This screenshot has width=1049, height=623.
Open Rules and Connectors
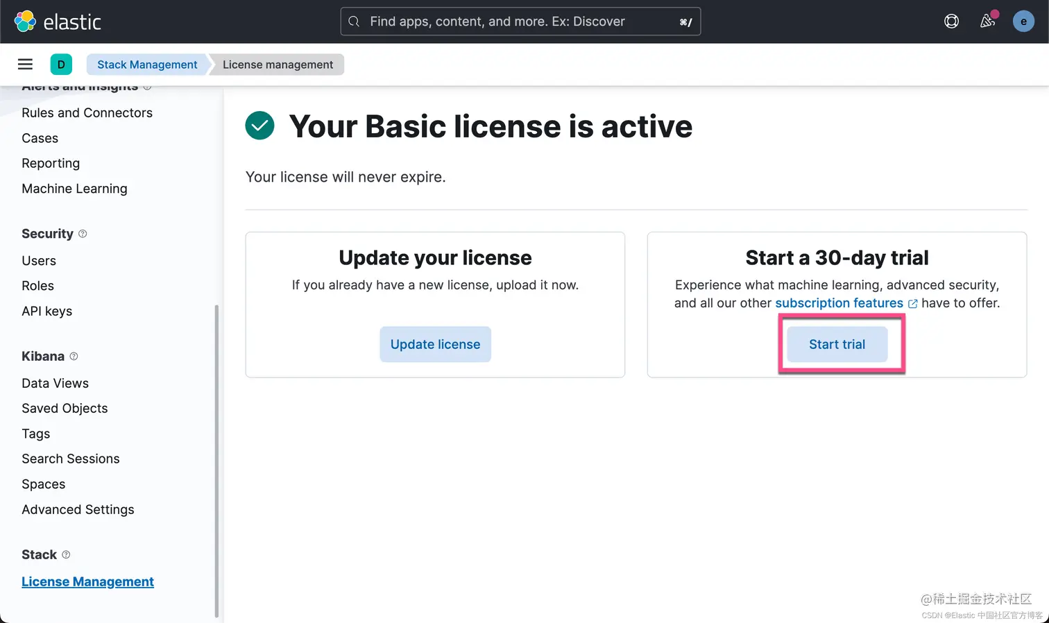pos(87,112)
